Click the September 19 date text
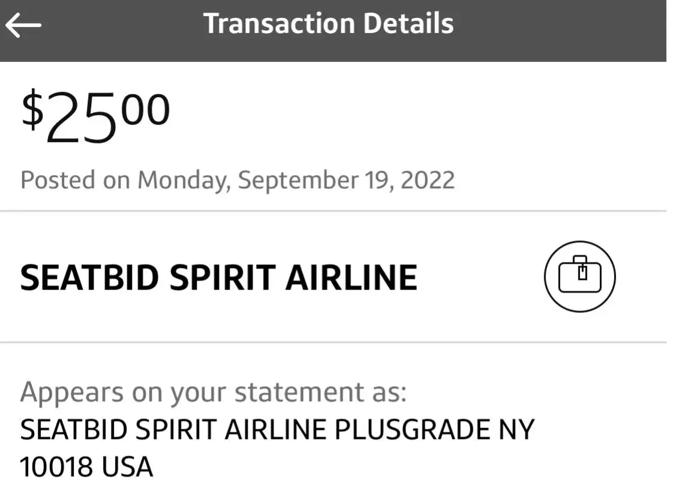 pyautogui.click(x=315, y=180)
